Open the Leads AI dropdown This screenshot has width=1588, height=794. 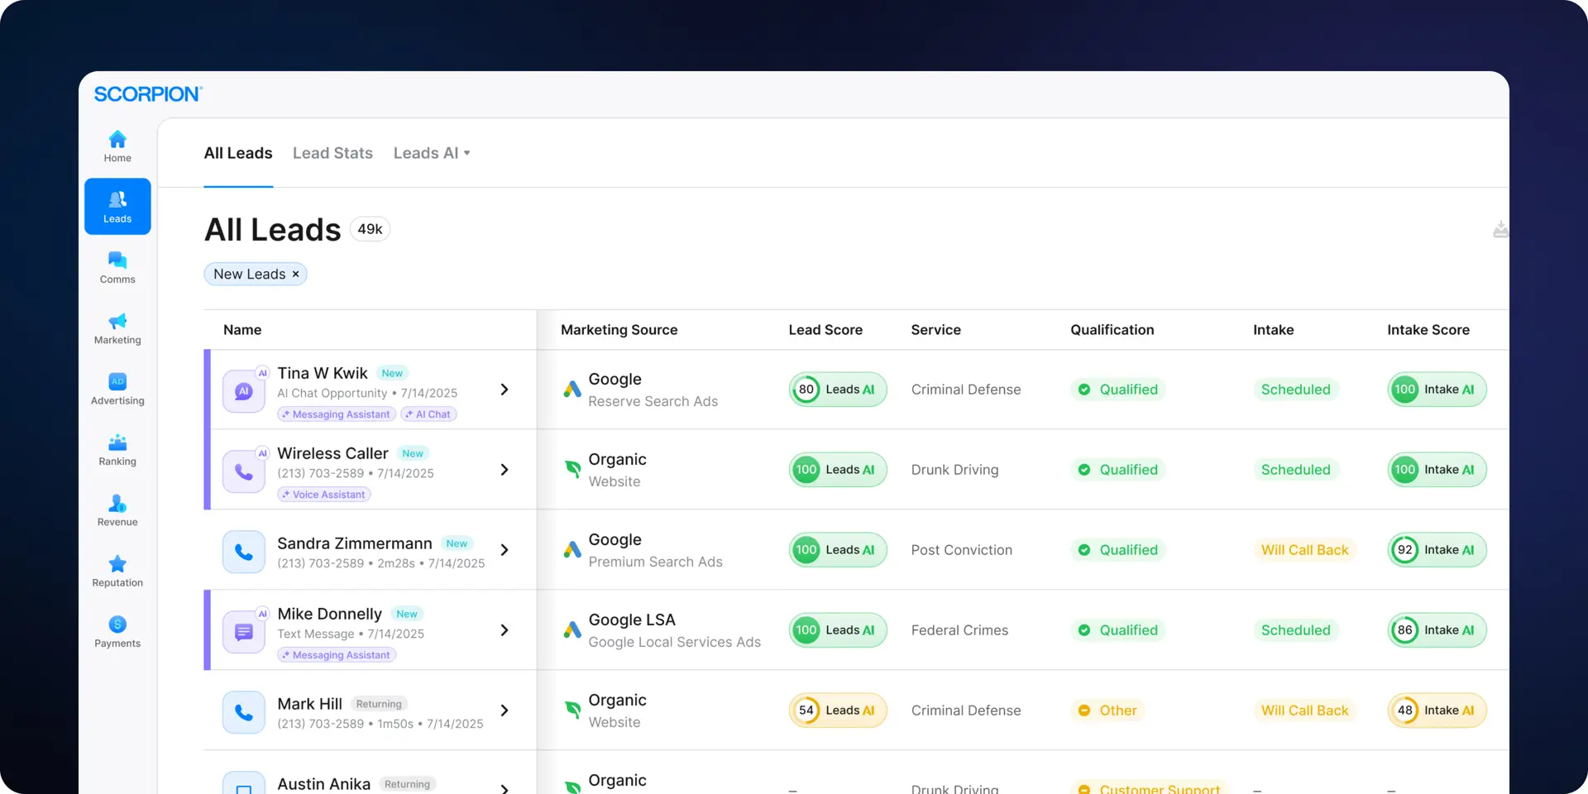431,153
